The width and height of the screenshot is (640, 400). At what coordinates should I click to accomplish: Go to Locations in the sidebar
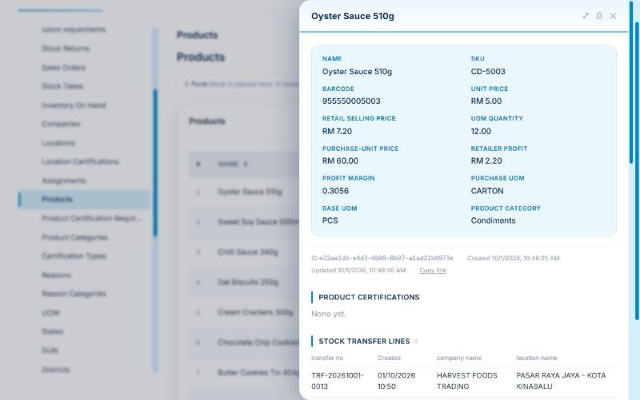click(58, 143)
